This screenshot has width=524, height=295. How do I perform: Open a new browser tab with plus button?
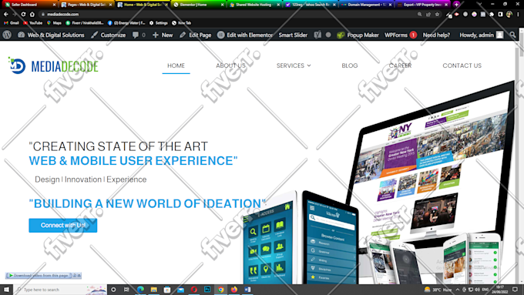(456, 5)
